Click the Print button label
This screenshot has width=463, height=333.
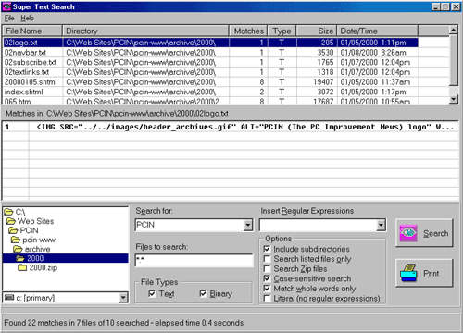pyautogui.click(x=431, y=274)
